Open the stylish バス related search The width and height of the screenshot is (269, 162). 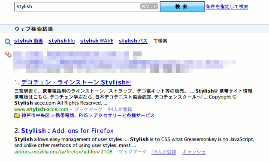[x=133, y=41]
